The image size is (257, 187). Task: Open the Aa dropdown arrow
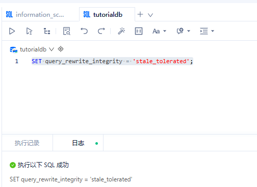click(165, 31)
